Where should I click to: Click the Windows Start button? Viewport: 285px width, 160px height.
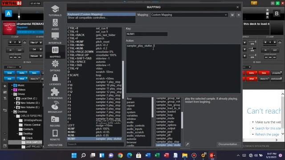tap(74, 155)
